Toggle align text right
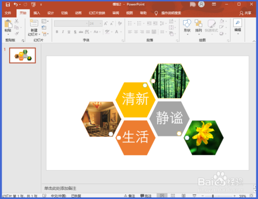Viewport: 258px width, 199px height. 142,32
